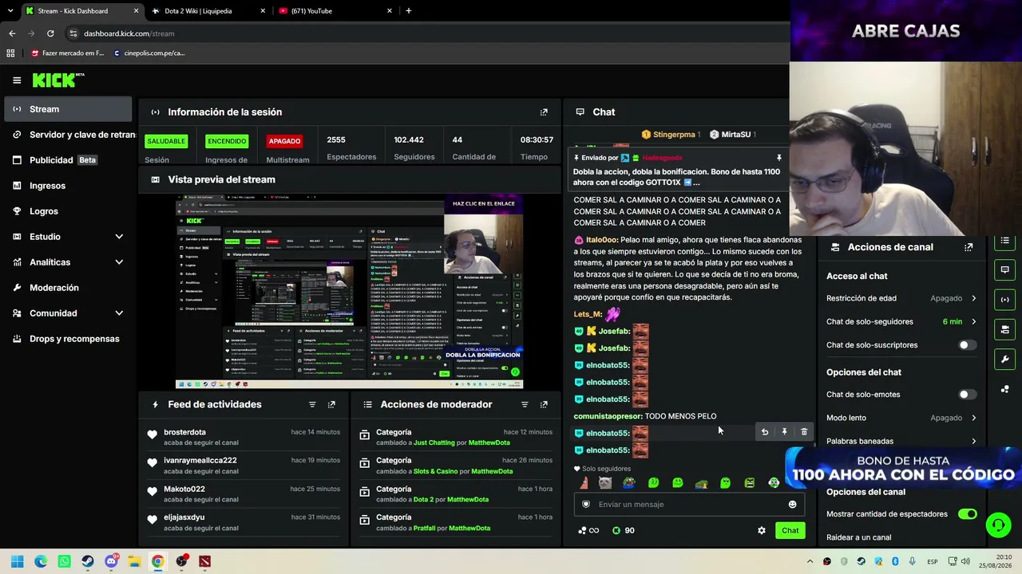Toggle Chat de solo-emotes switch

(x=967, y=395)
